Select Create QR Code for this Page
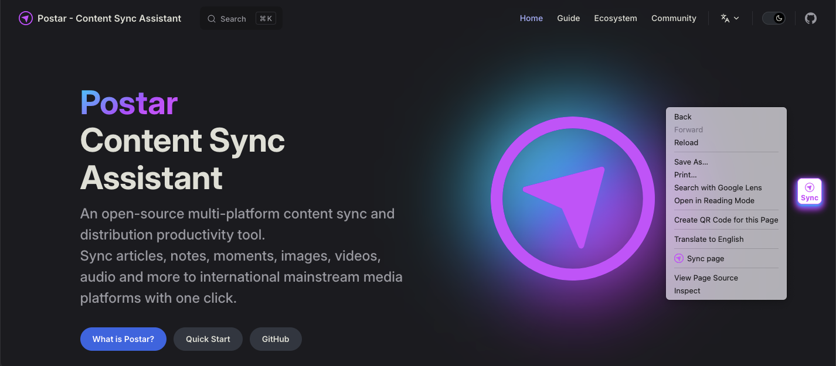The height and width of the screenshot is (366, 836). [726, 220]
